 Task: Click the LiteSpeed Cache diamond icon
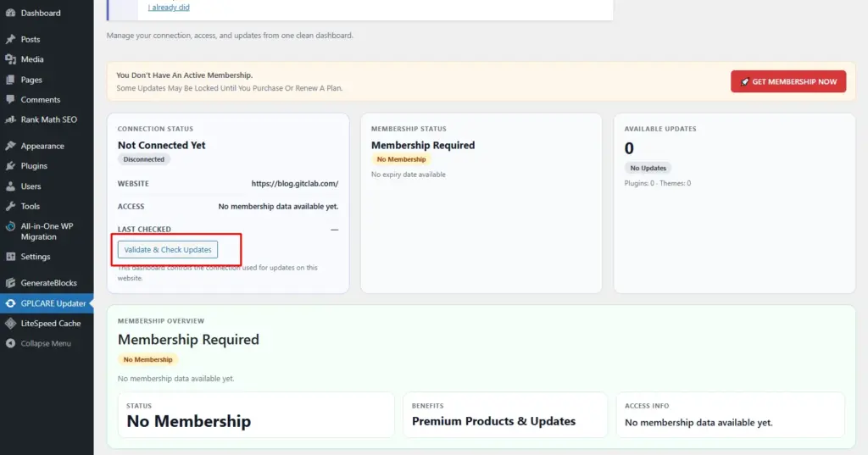(x=10, y=324)
